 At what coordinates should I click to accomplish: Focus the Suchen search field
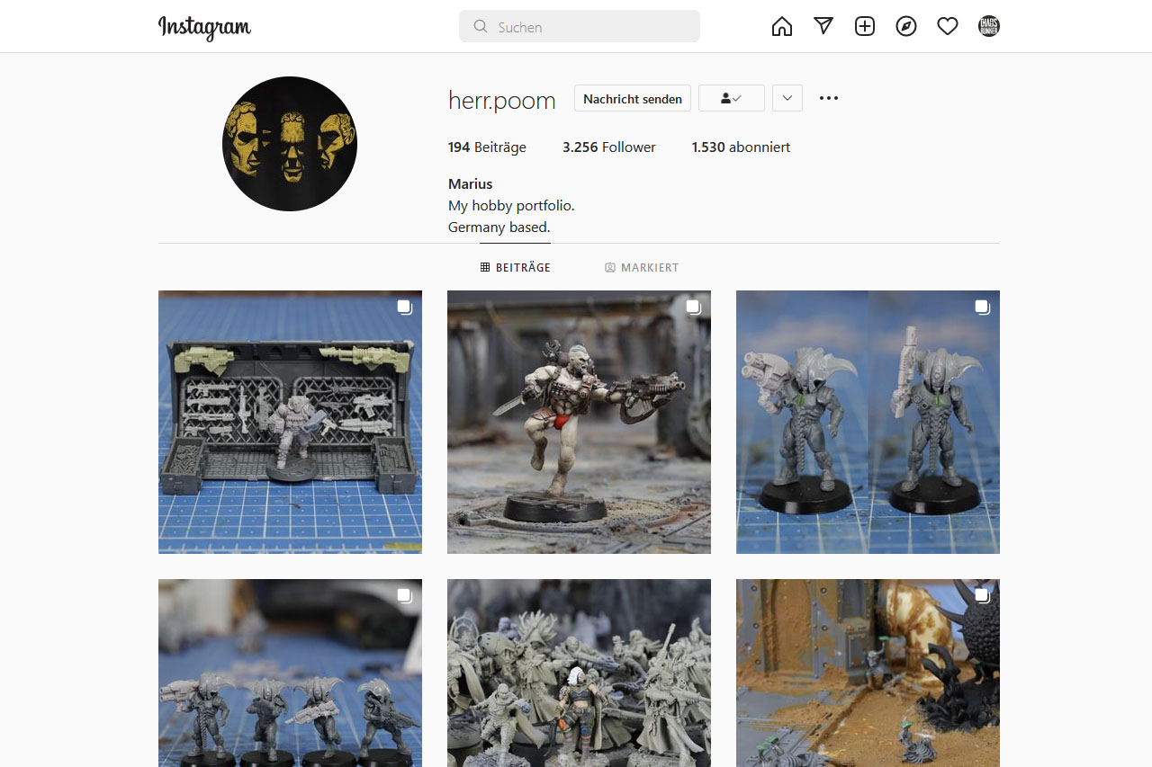click(x=580, y=26)
